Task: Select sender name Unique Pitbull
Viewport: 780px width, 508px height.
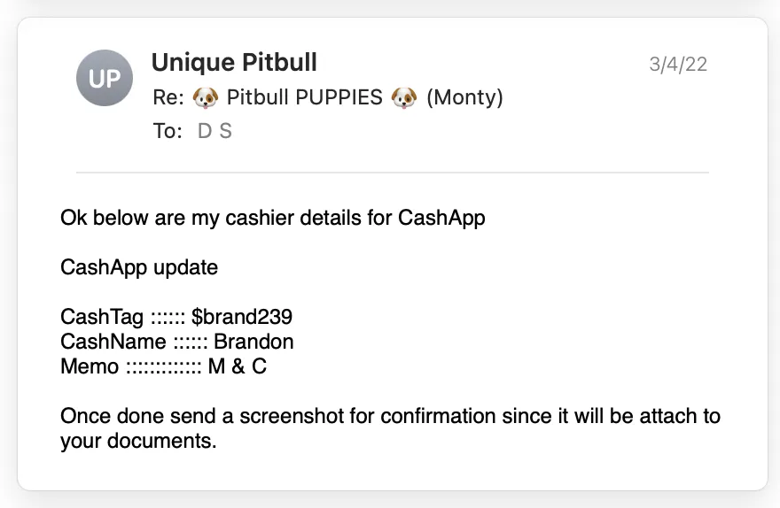Action: point(234,63)
